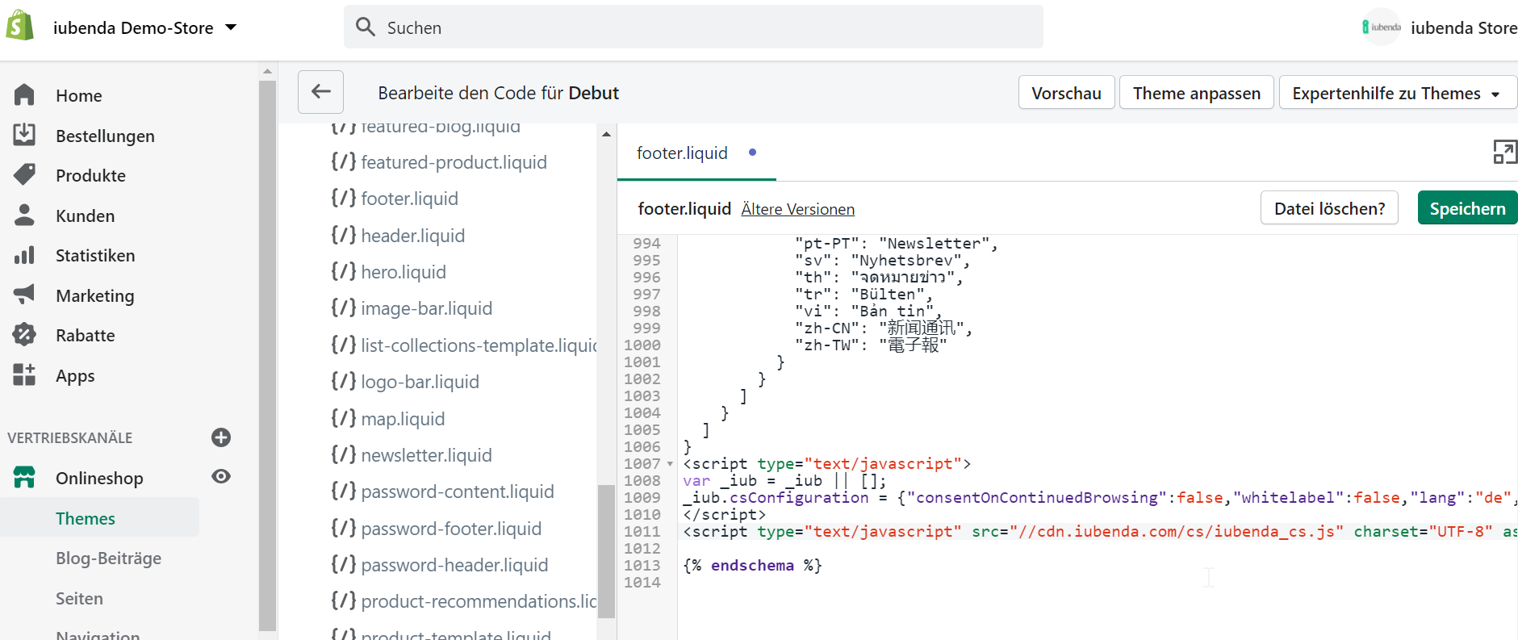
Task: Click the Statistiken bar chart icon
Action: click(x=24, y=255)
